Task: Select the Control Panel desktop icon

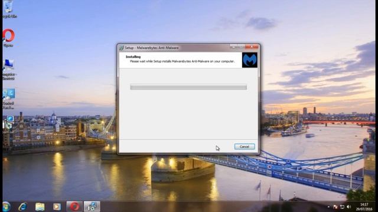Action: [x=9, y=98]
